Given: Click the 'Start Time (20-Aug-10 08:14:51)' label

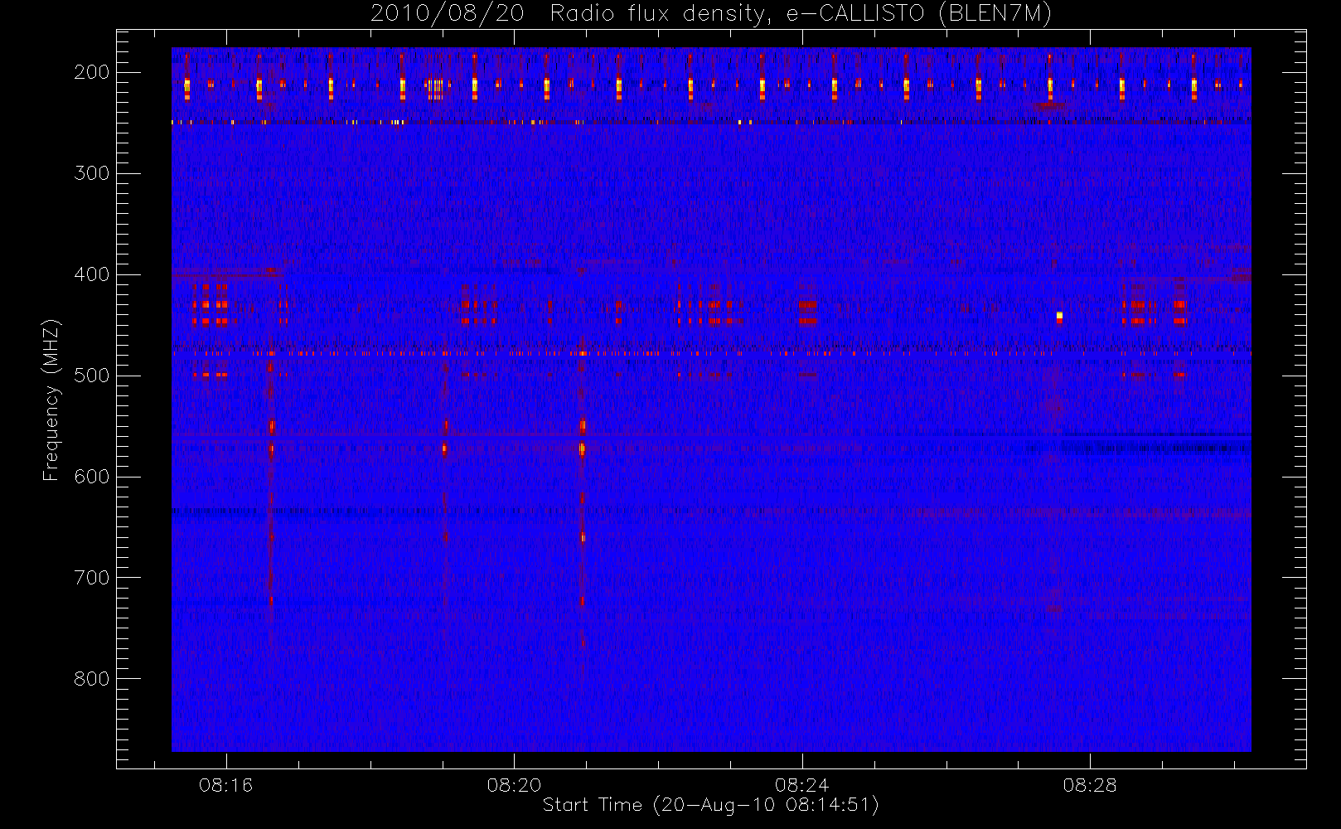Looking at the screenshot, I should (710, 805).
